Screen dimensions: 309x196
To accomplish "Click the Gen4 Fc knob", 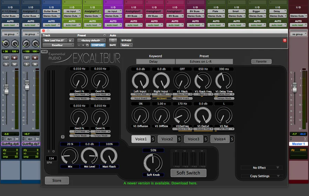I will 100,118.
